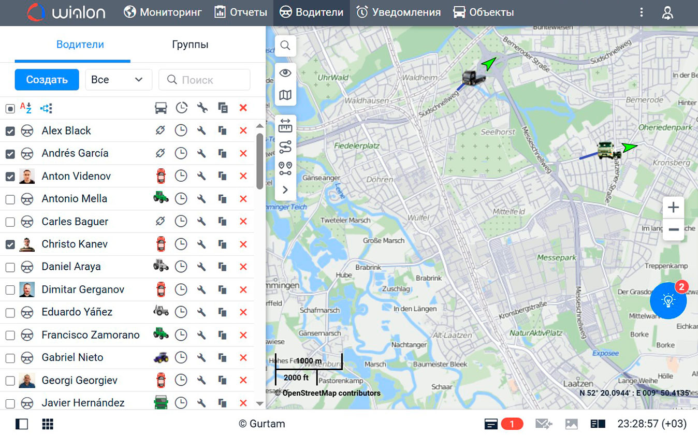This screenshot has height=436, width=698.
Task: Copy the Antonio Mella driver
Action: click(223, 199)
